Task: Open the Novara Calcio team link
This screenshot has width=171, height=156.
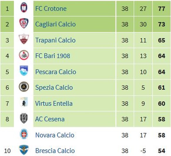Action: coord(55,135)
